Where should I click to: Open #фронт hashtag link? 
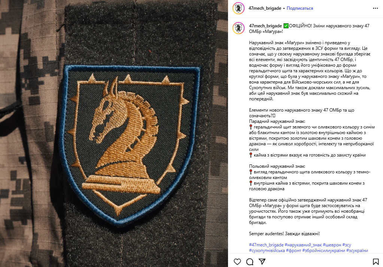point(294,251)
